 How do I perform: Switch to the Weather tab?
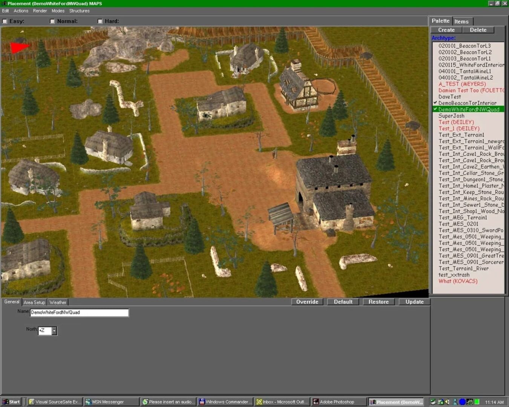point(57,302)
